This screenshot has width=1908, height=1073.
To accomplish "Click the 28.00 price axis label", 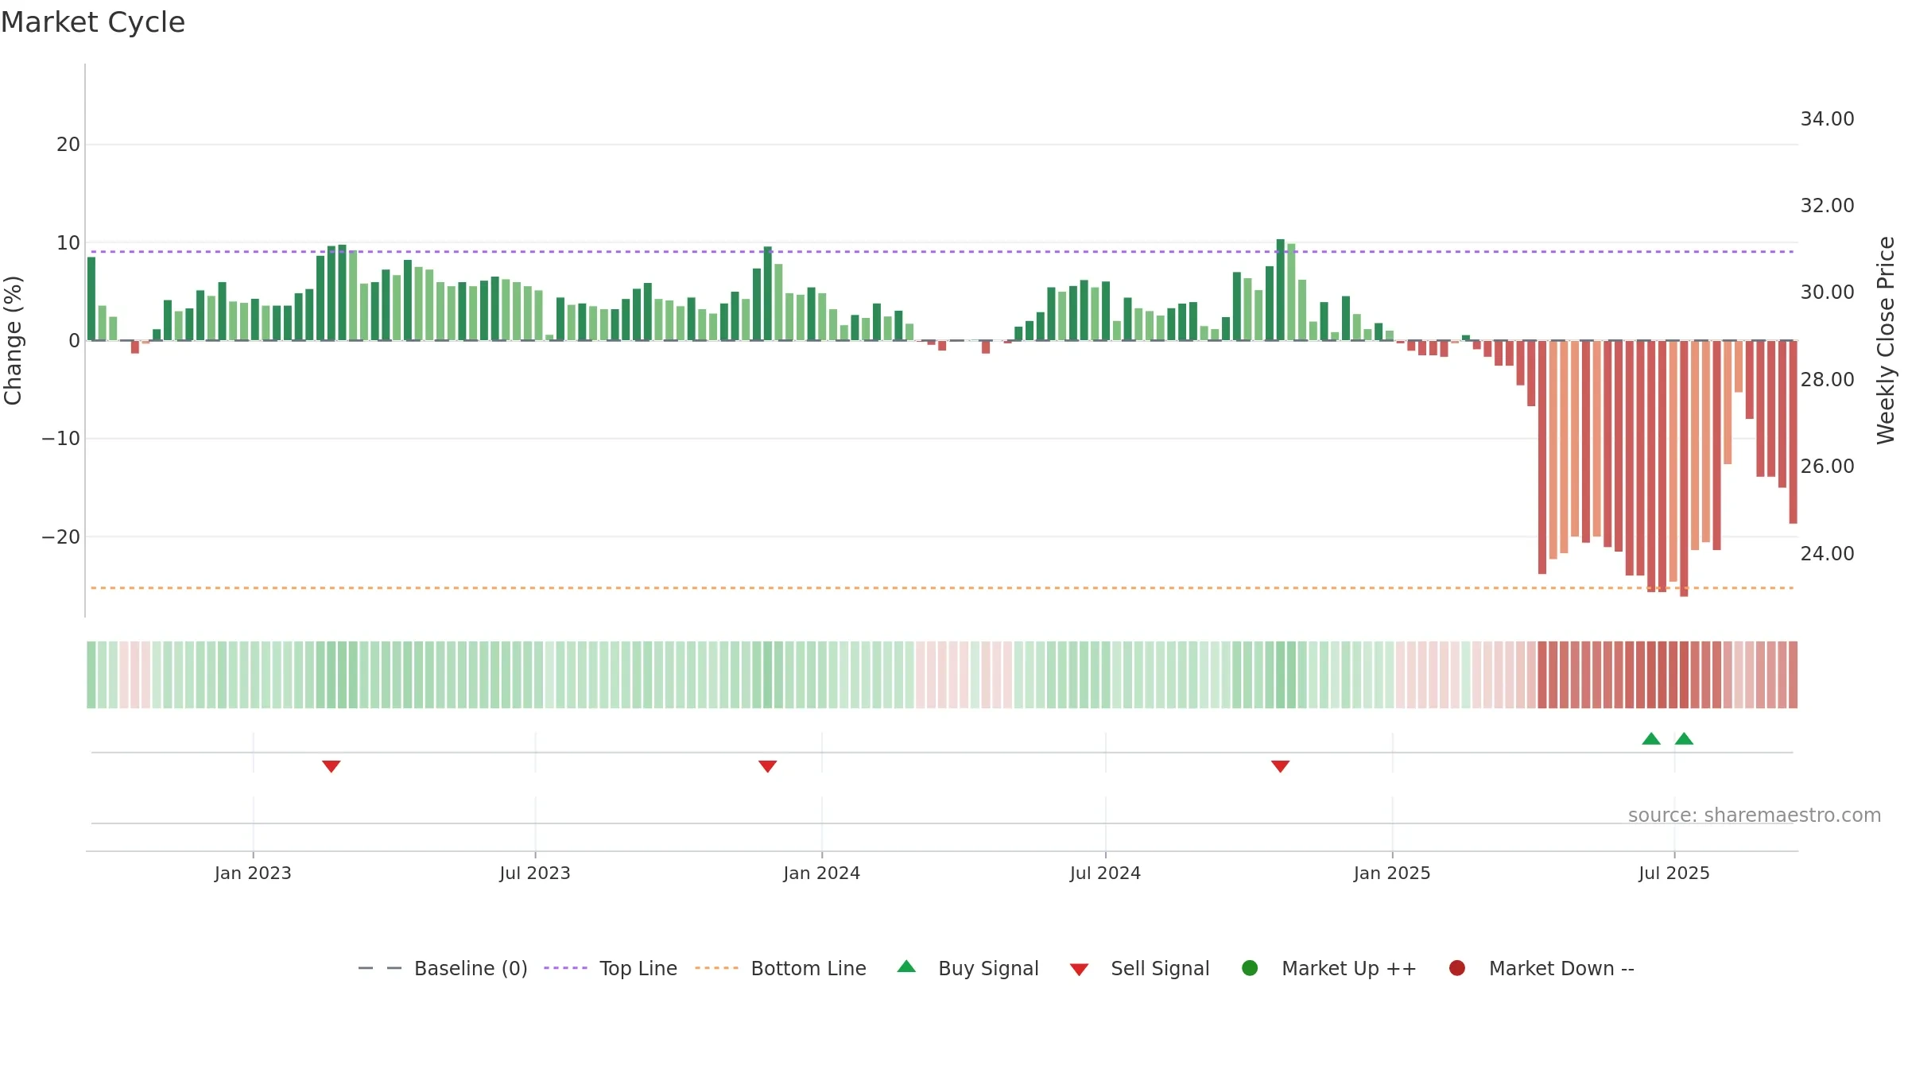I will coord(1827,380).
